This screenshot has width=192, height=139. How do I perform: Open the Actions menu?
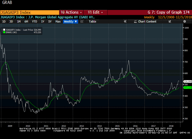[x=71, y=12]
